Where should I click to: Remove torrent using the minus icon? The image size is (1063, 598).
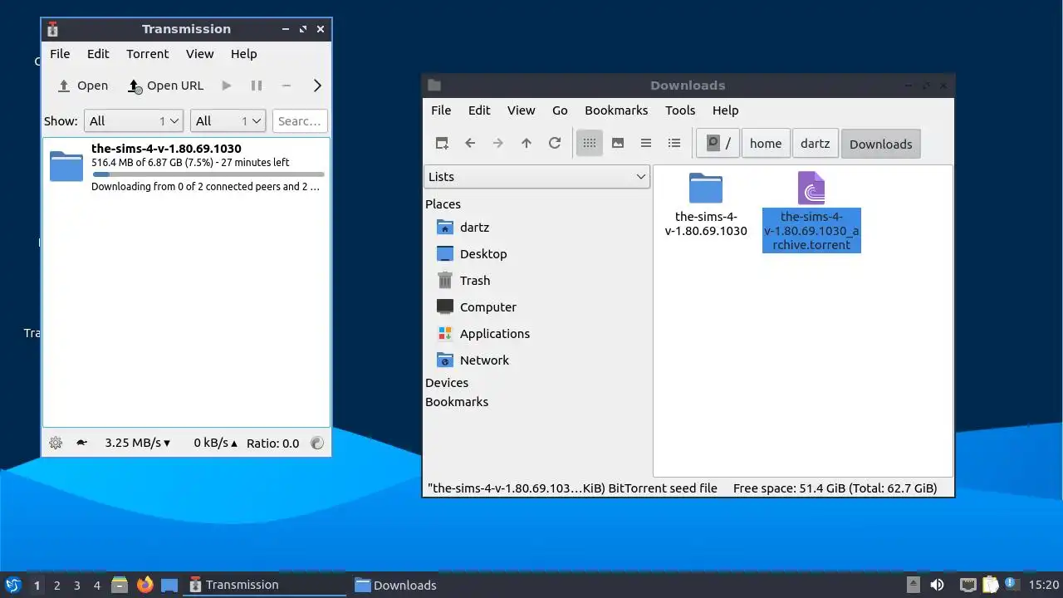(287, 86)
